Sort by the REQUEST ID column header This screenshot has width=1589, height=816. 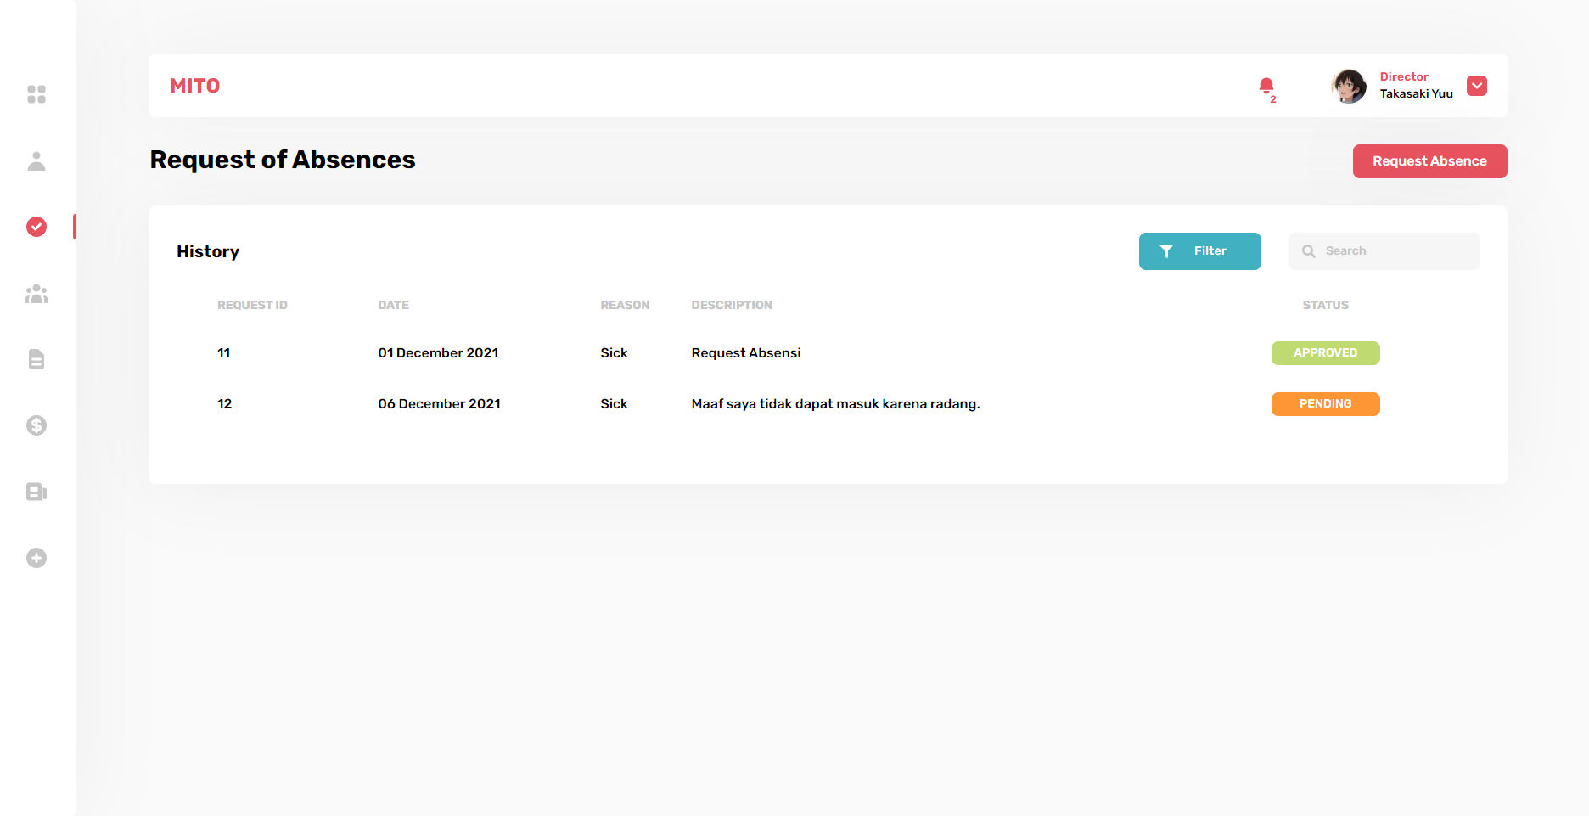pos(252,305)
